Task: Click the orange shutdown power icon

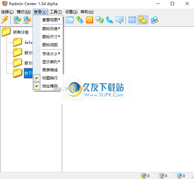Action: coord(90,20)
